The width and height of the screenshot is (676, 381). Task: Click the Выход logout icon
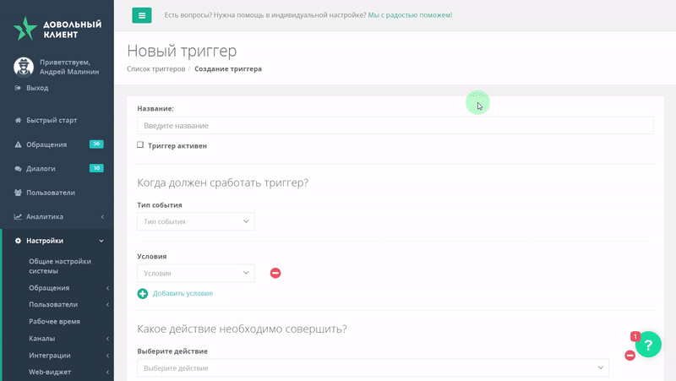18,88
